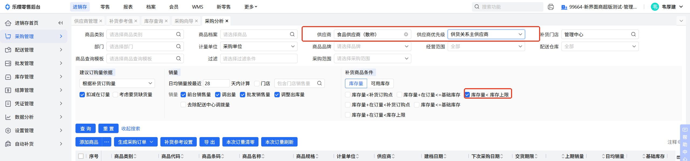
Task: Check the 库存量<补货订购点 checkbox
Action: (x=348, y=95)
